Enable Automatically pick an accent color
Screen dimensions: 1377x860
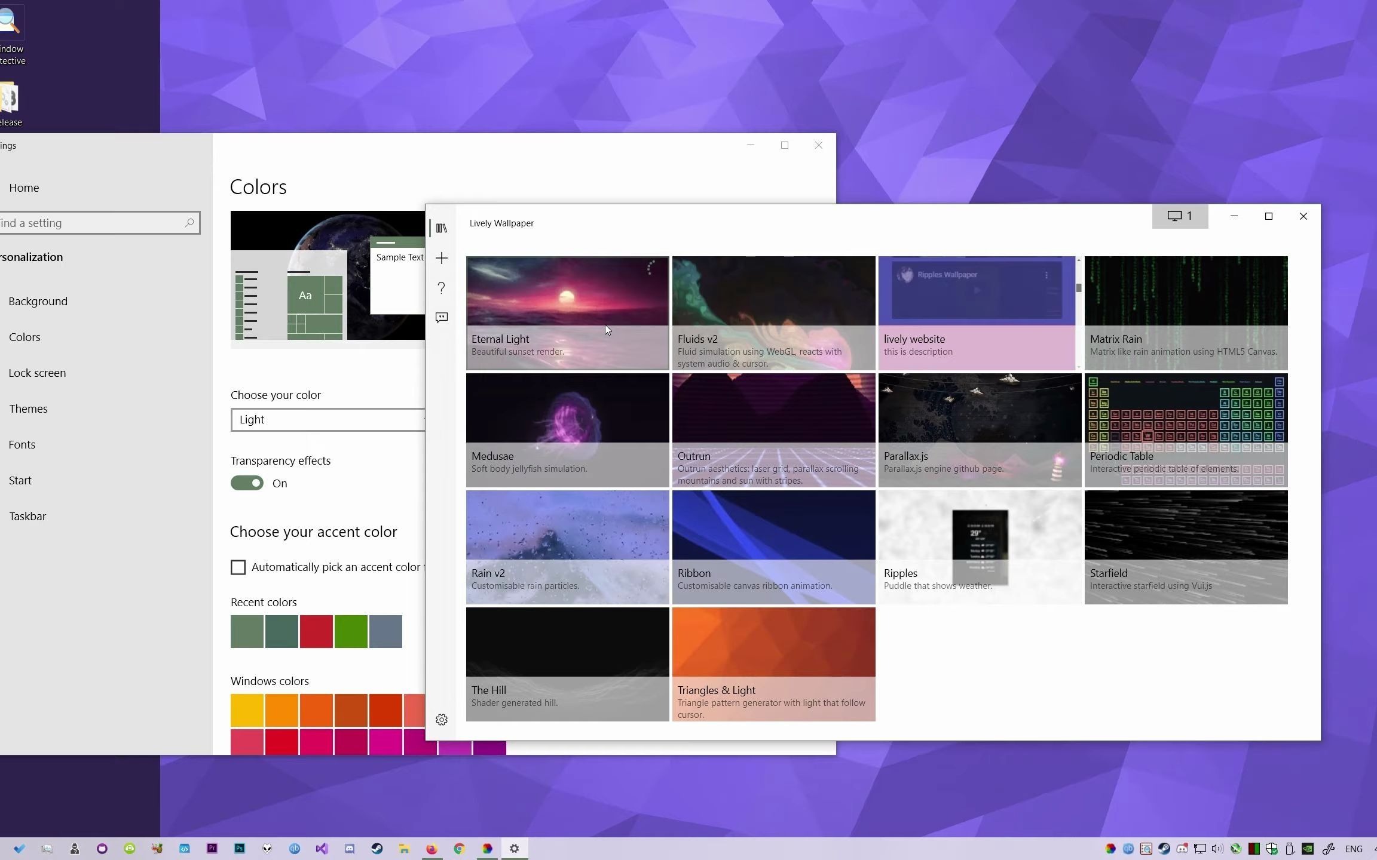click(238, 567)
